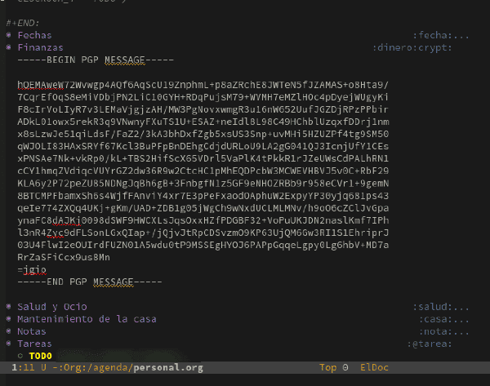The height and width of the screenshot is (386, 490).
Task: Click the PGP line starting xPNSAe7Nk
Action: 203,158
